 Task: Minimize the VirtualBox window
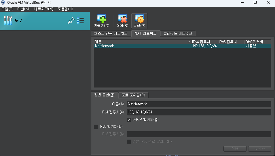pos(242,3)
